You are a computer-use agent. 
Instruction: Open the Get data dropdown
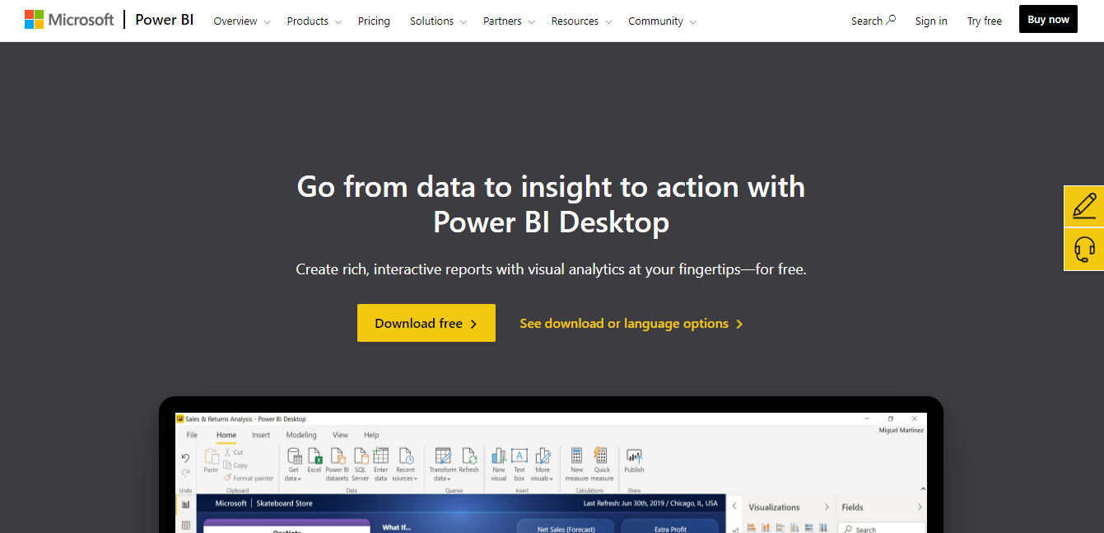(x=293, y=464)
